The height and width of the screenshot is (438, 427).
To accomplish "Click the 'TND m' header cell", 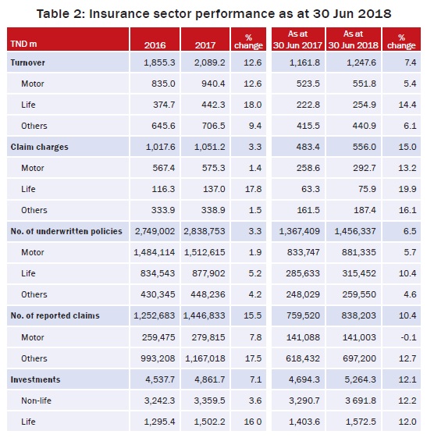I will point(68,39).
